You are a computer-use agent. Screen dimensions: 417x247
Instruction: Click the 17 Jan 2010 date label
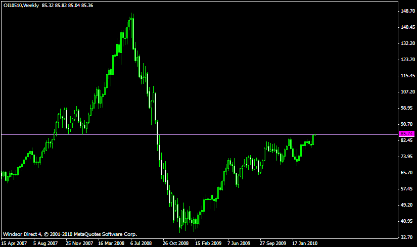coord(305,243)
